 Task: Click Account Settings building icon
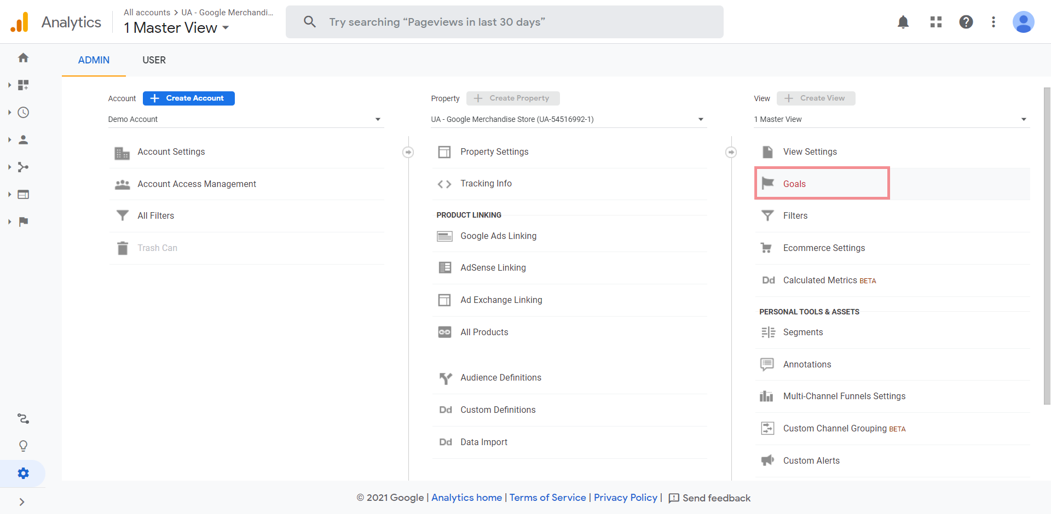pyautogui.click(x=122, y=153)
